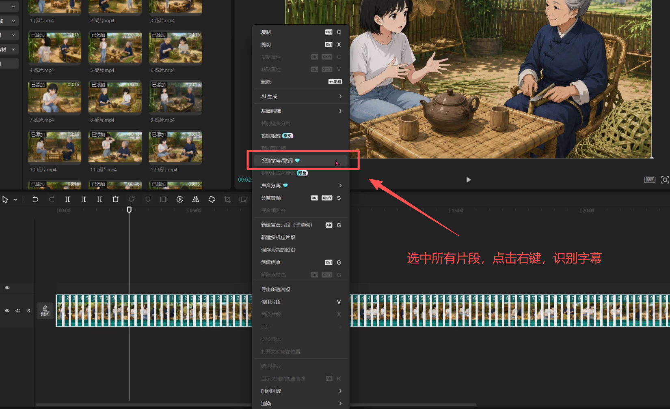Screen dimensions: 670x409
Task: Toggle visibility eye of main video track
Action: [x=7, y=311]
